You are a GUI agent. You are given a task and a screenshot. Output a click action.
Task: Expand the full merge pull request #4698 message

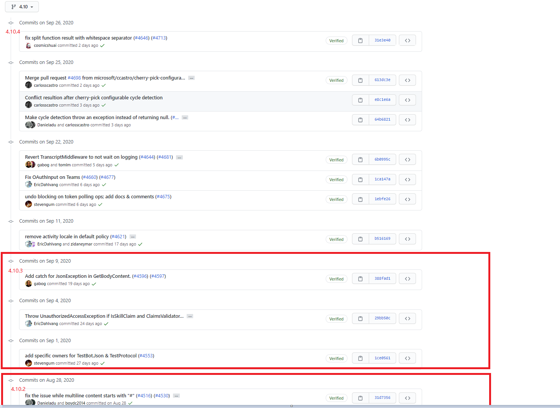(x=191, y=78)
